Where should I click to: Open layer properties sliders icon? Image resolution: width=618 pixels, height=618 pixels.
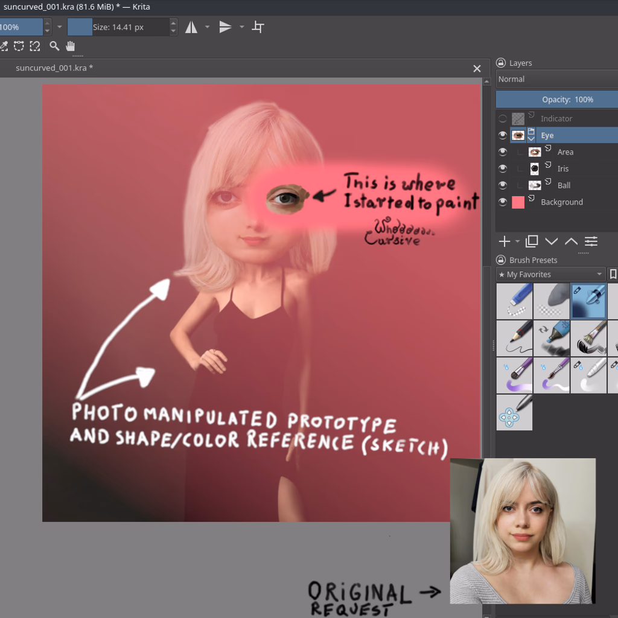[591, 241]
